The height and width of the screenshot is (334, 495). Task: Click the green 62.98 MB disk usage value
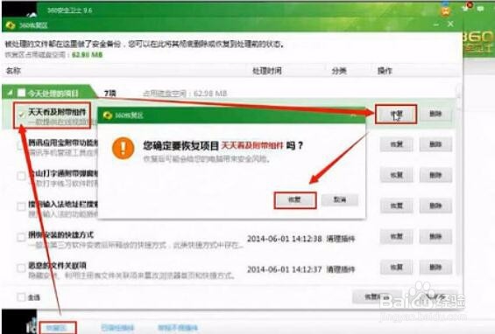pos(88,55)
